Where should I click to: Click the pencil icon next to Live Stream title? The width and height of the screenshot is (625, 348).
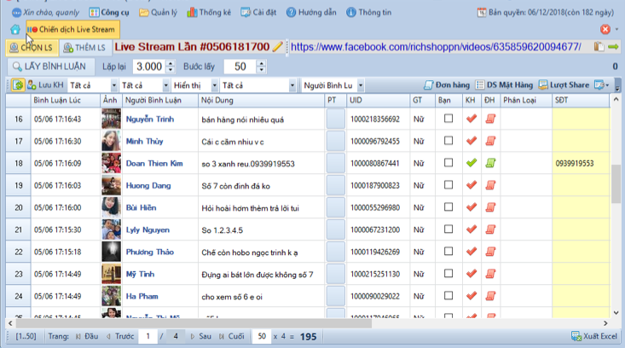277,46
